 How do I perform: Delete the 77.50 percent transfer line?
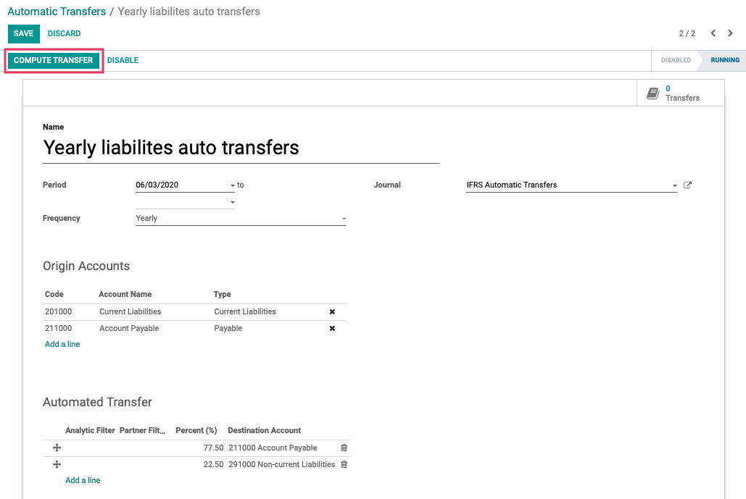click(344, 448)
